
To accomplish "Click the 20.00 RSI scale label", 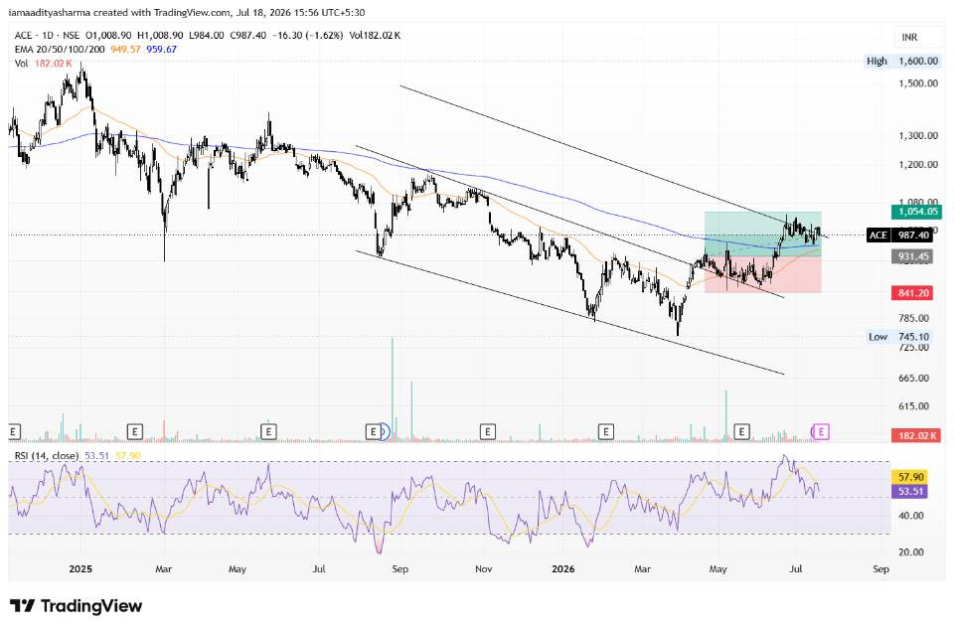I will pyautogui.click(x=912, y=552).
